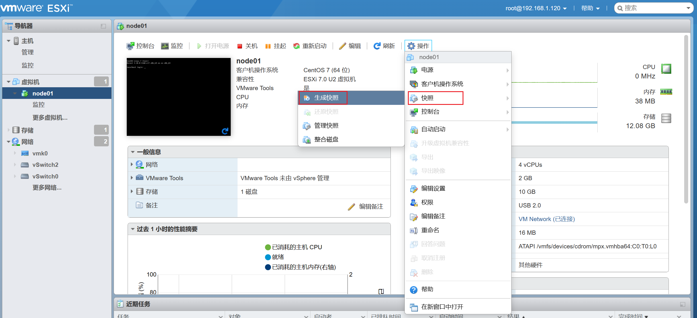Image resolution: width=697 pixels, height=318 pixels.
Task: Collapse the 过去 1 小时的性能摘要 section
Action: tap(133, 229)
